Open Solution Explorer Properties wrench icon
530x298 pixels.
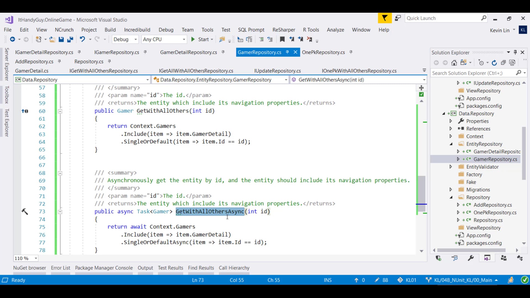point(471,258)
